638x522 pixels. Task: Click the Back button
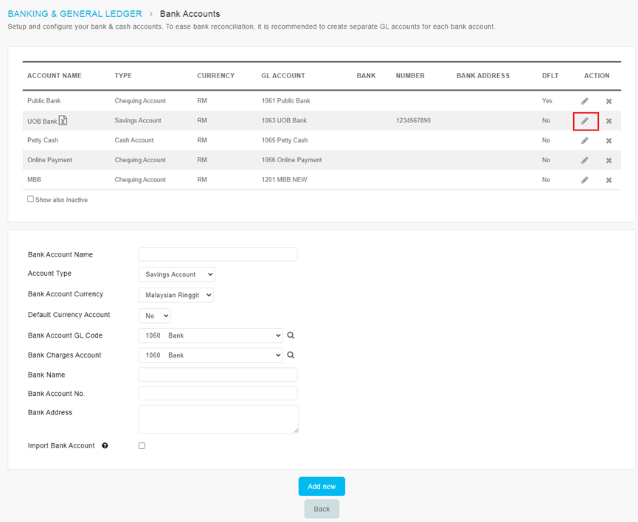click(x=322, y=509)
